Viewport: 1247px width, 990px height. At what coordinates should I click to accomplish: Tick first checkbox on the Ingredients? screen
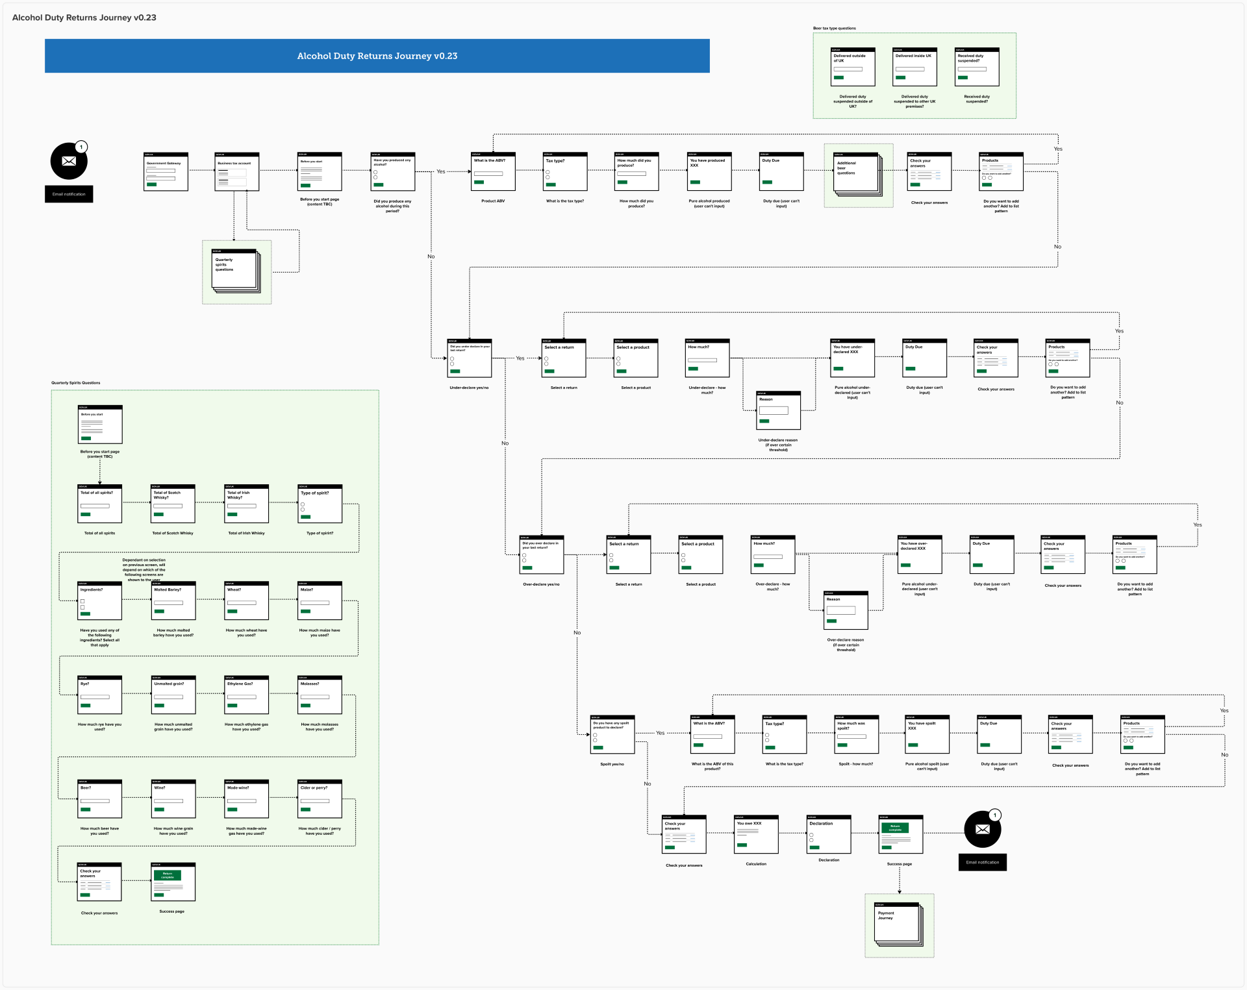pos(82,601)
